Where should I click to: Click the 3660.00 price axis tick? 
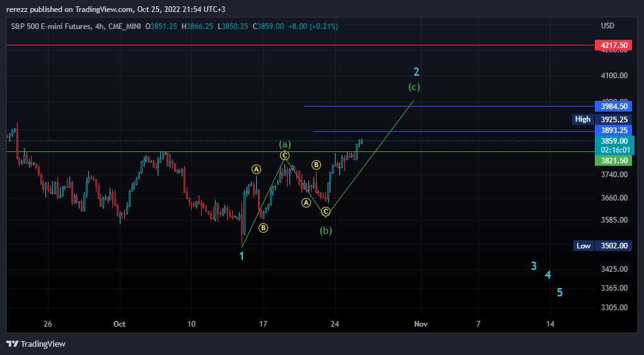[614, 198]
